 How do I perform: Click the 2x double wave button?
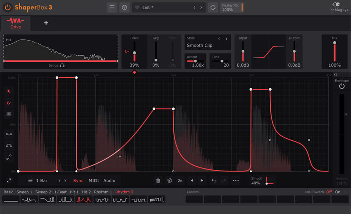pos(180,180)
